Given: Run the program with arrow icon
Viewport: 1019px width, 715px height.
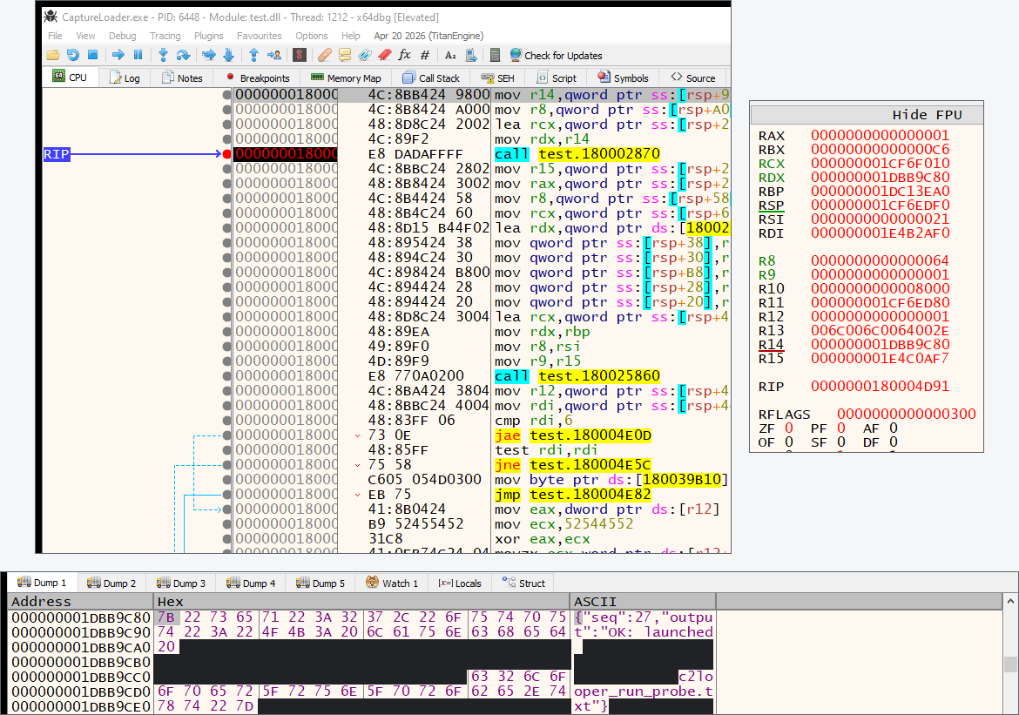Looking at the screenshot, I should coord(118,55).
